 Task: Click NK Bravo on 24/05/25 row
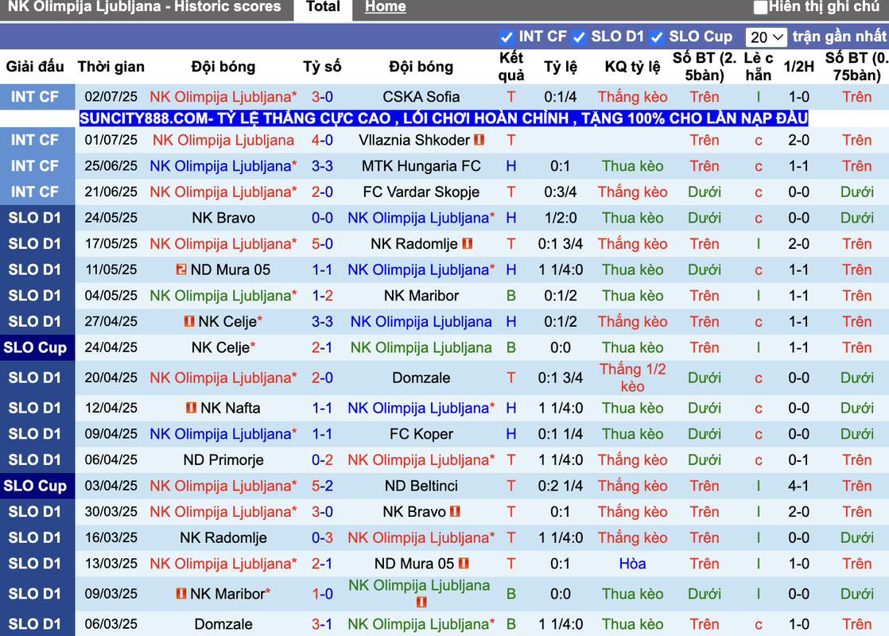pyautogui.click(x=223, y=219)
